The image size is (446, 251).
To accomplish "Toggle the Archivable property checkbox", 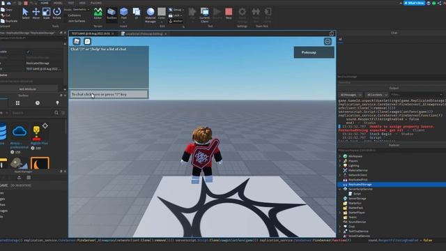I will coord(28,52).
